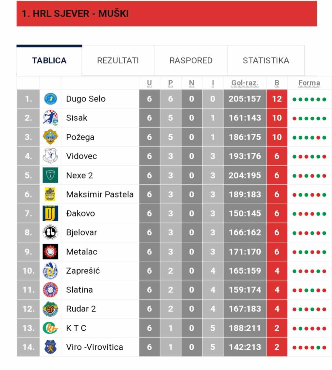332x370 pixels.
Task: Click the Gol-raz. column header
Action: tap(245, 83)
